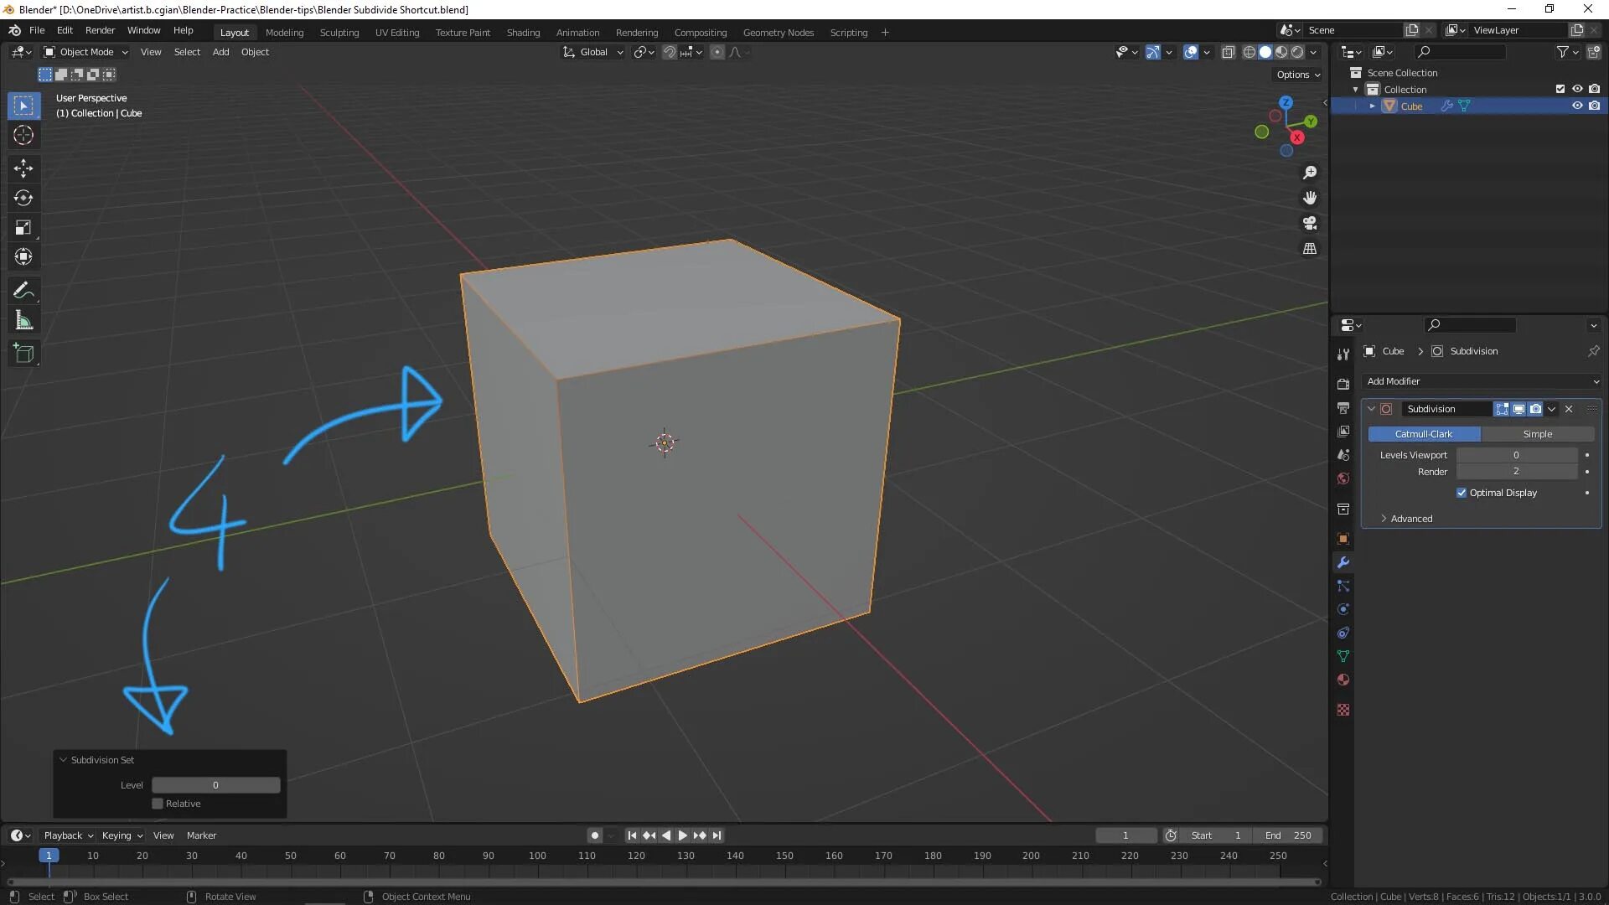Hide Cube in viewport using eye icon
The image size is (1609, 905).
(x=1576, y=106)
